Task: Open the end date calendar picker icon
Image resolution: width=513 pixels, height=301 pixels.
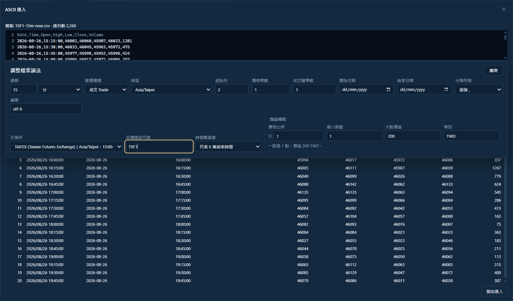Action: pos(446,89)
